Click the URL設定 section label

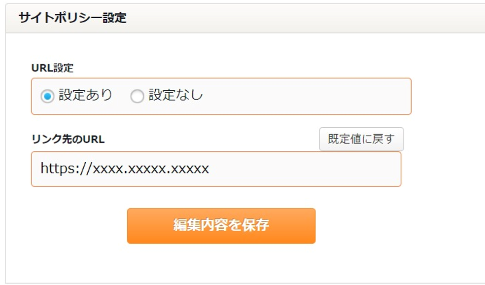52,68
